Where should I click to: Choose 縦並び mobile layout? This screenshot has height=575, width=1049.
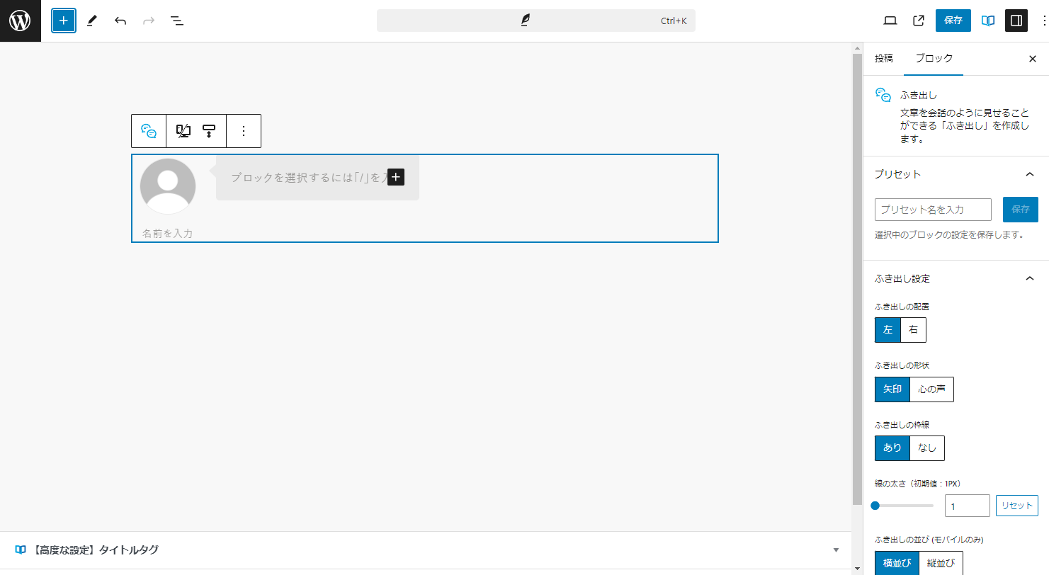tap(941, 564)
